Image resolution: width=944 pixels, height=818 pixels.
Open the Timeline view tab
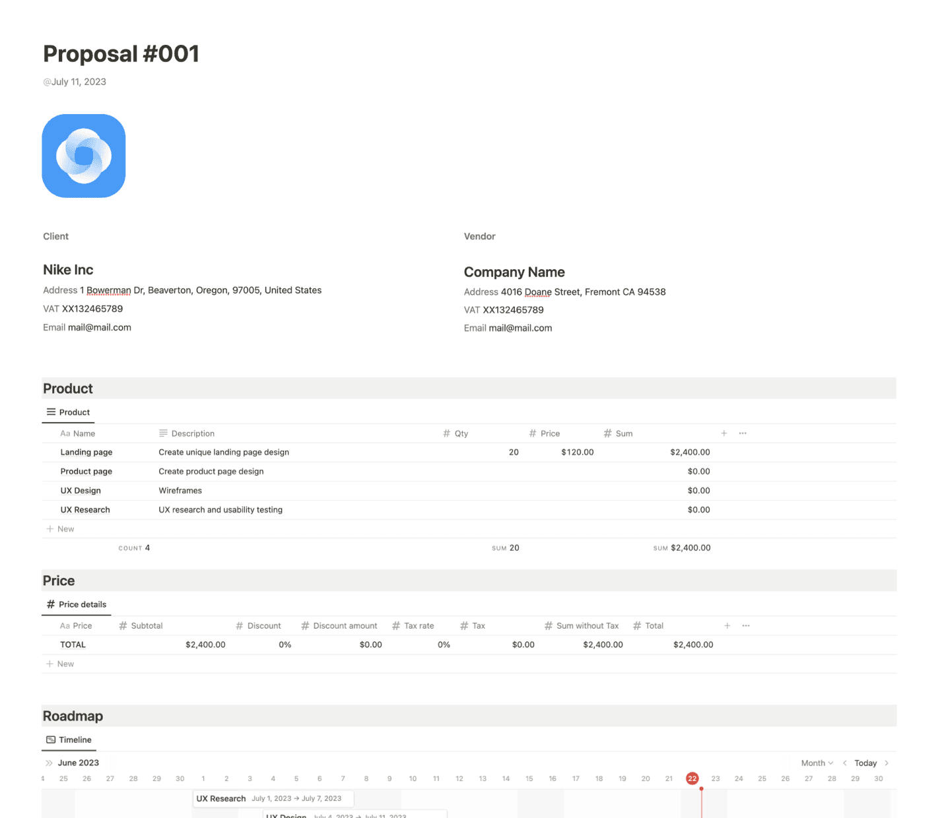pos(69,740)
